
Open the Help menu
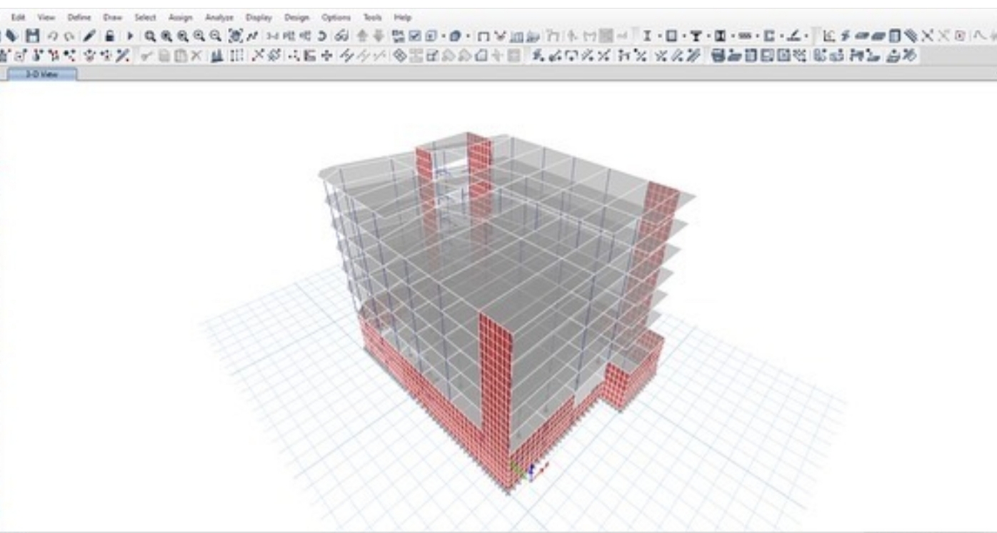coord(403,17)
